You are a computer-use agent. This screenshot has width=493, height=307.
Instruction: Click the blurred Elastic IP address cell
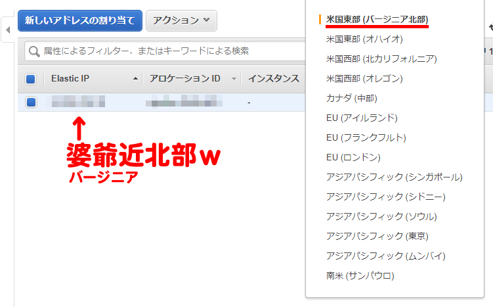pos(78,101)
